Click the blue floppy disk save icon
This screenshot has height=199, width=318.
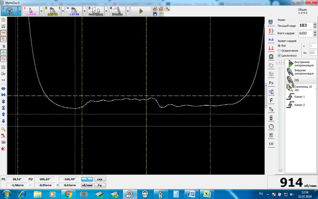pos(155,14)
